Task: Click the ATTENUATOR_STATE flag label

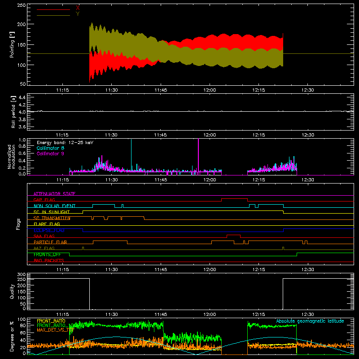Action: coord(54,194)
